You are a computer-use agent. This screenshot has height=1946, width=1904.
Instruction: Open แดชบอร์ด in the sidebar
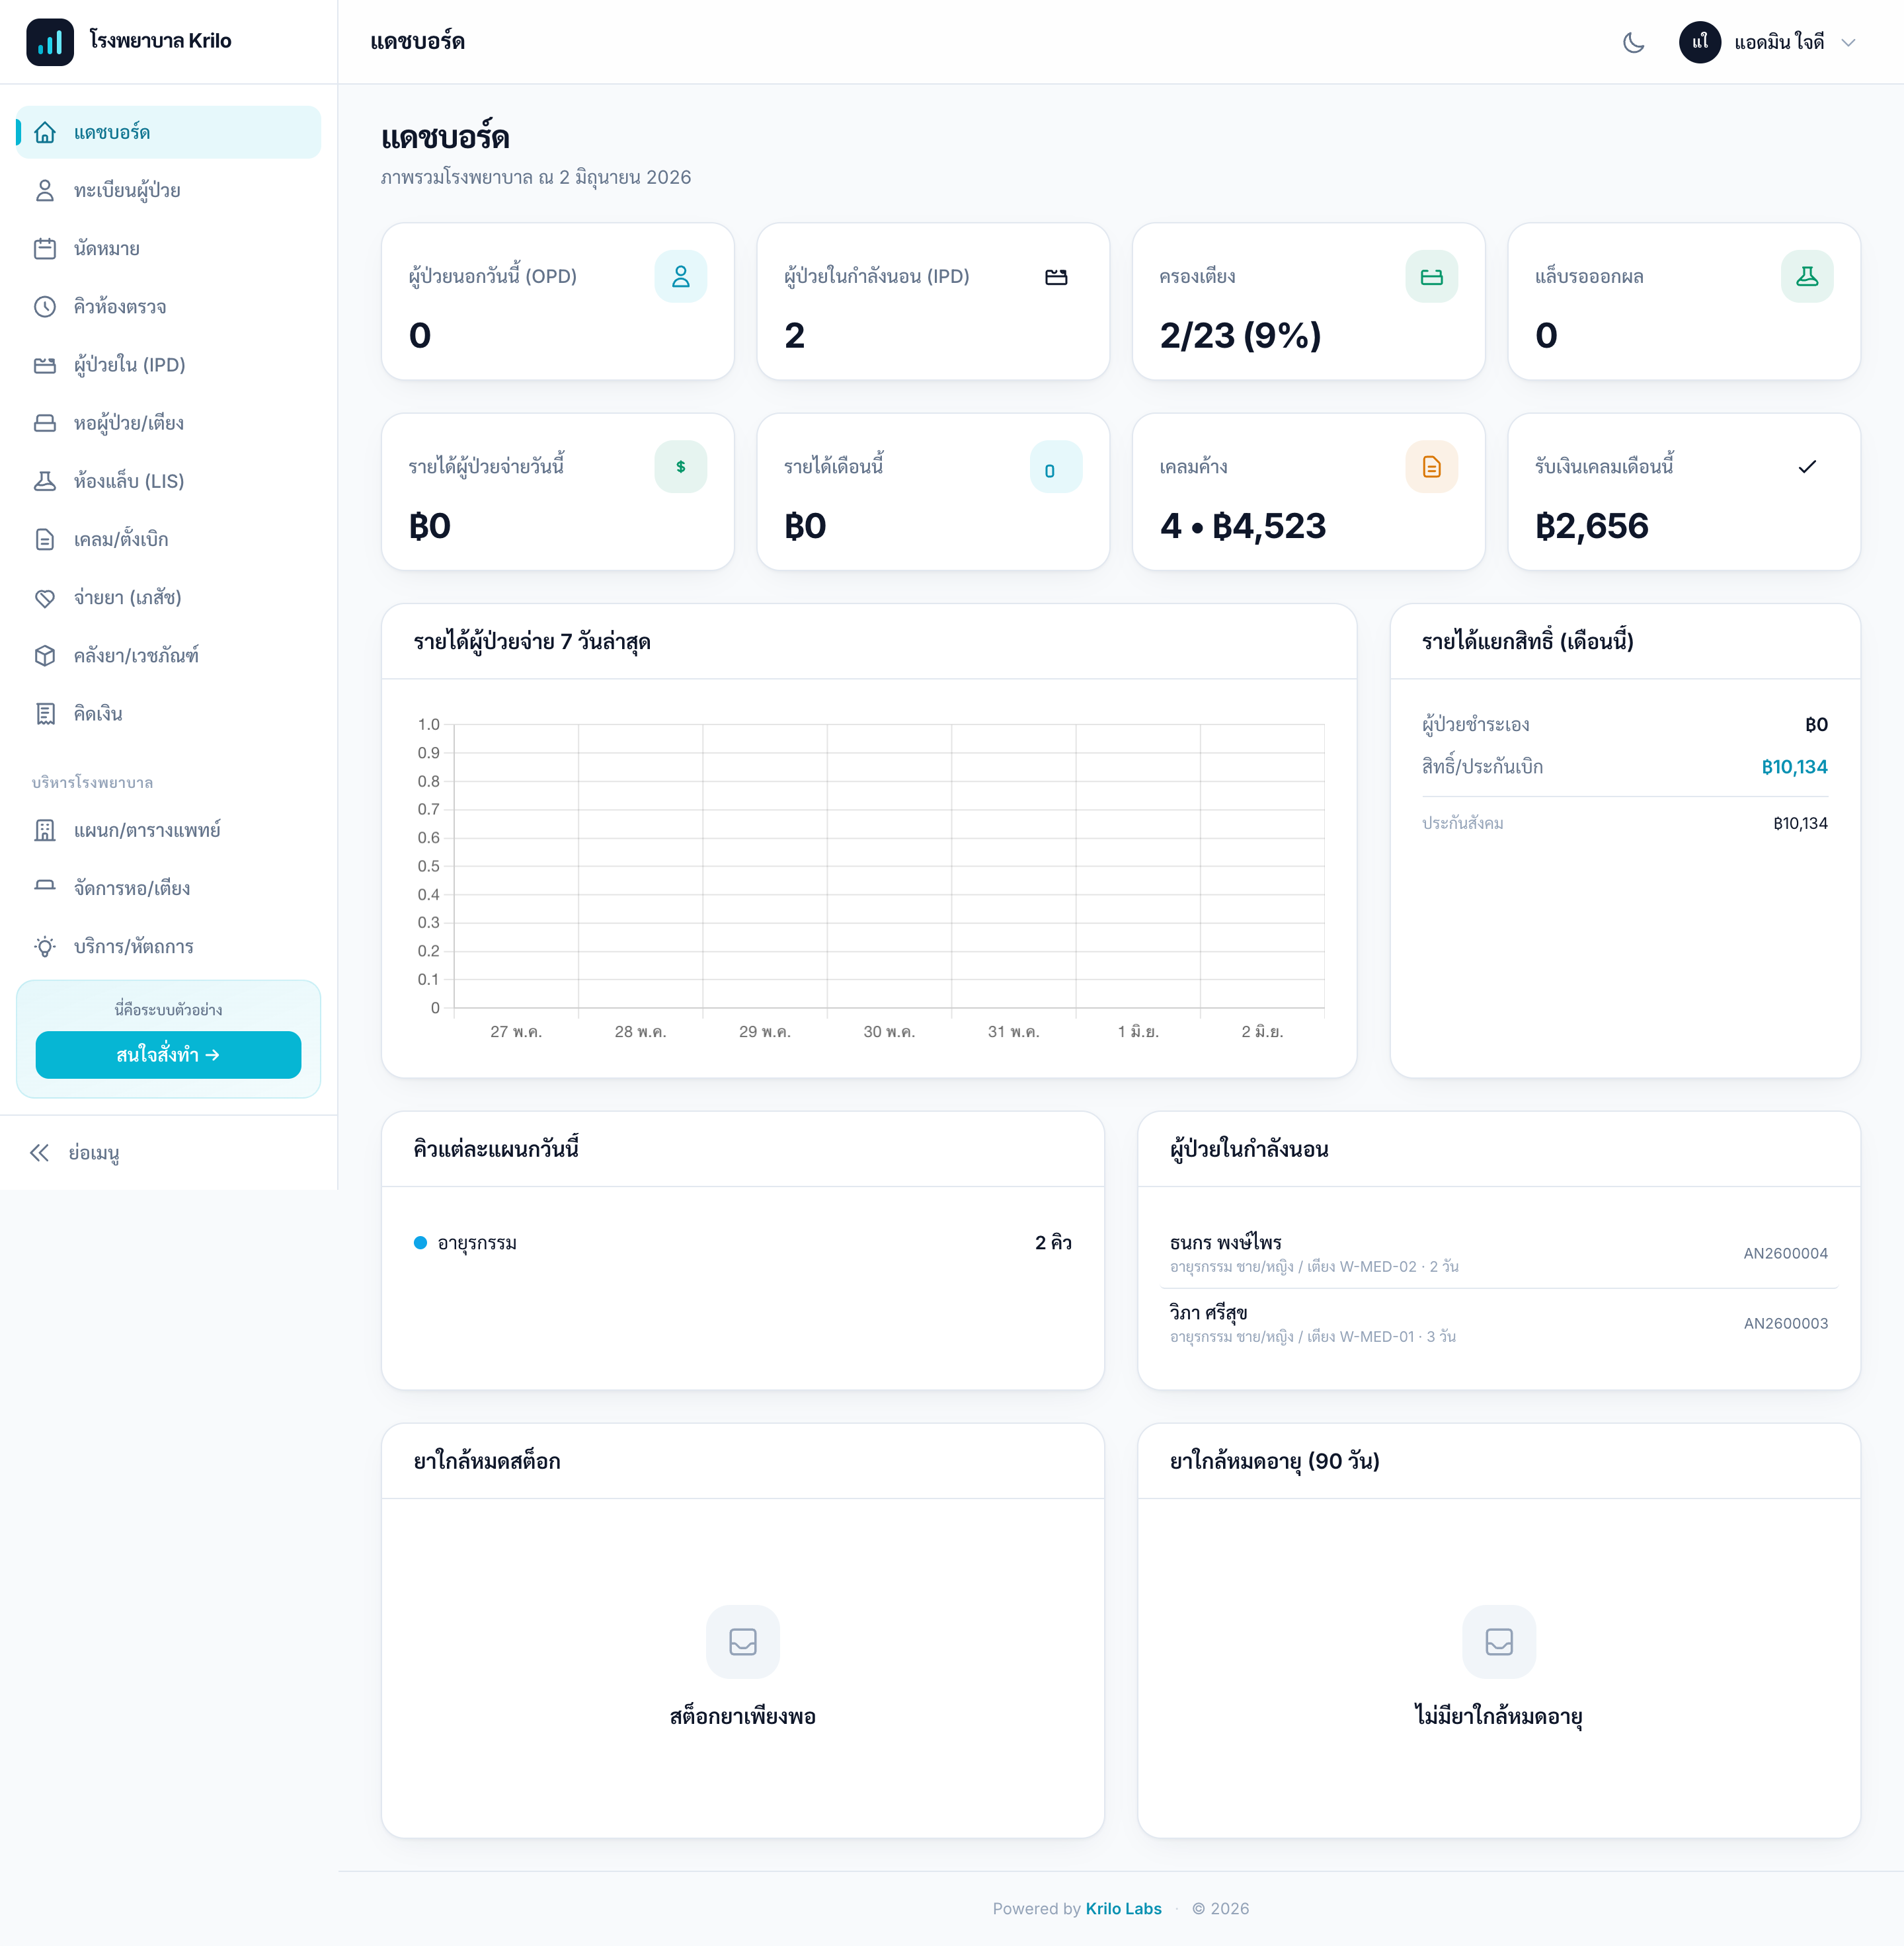tap(169, 132)
